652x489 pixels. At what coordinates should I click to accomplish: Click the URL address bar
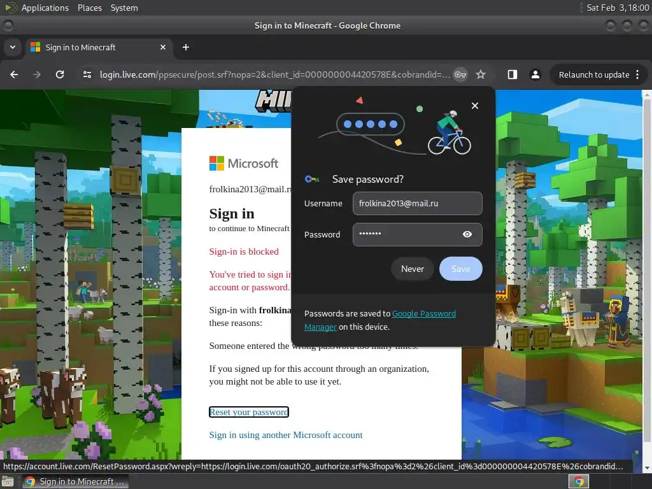(x=274, y=74)
